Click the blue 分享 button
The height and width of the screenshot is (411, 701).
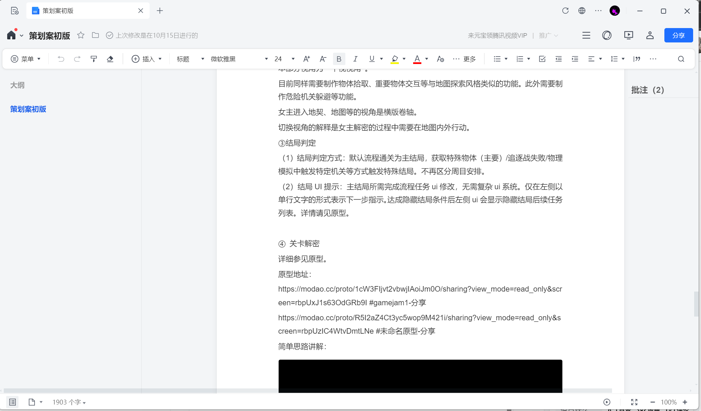(678, 35)
